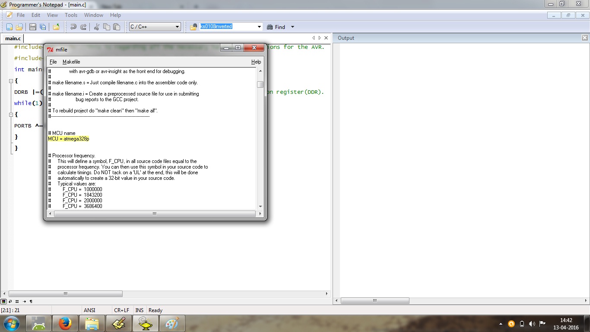Select the main.c document tab

(13, 38)
